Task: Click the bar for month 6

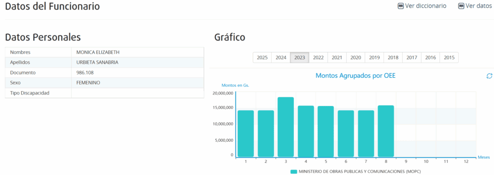Action: coord(346,134)
